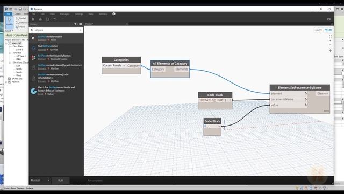
Task: Click the Revit Open folder icon in quick access
Action: click(16, 9)
